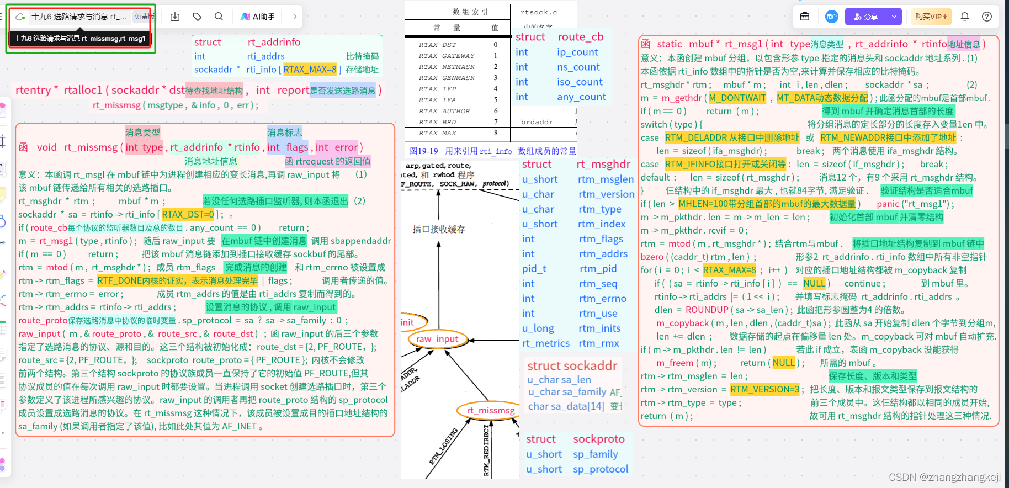This screenshot has height=488, width=1009.
Task: Click 'rt_metrics rtm_rmx' row
Action: (x=570, y=343)
